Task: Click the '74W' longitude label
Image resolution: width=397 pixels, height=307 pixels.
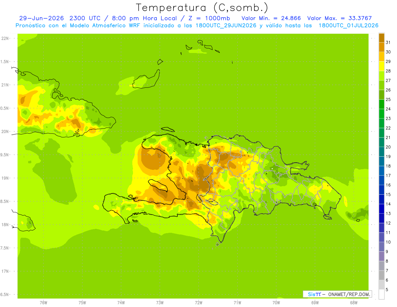Action: [x=121, y=303]
